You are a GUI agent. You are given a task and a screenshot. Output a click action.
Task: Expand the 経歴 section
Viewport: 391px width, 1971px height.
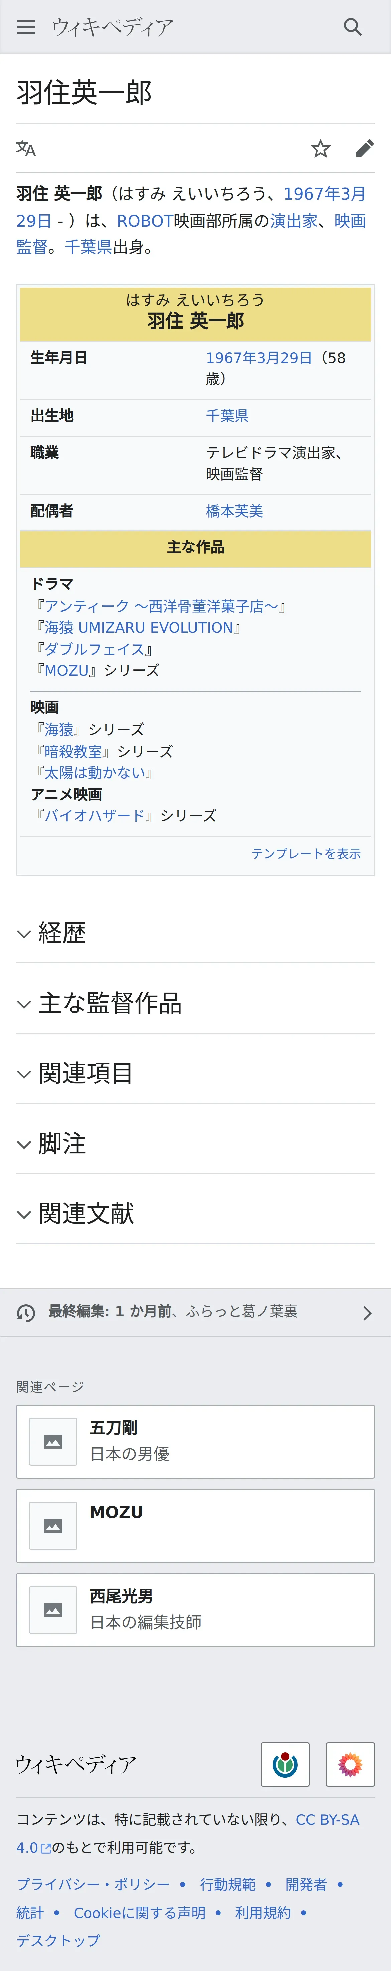pyautogui.click(x=195, y=933)
